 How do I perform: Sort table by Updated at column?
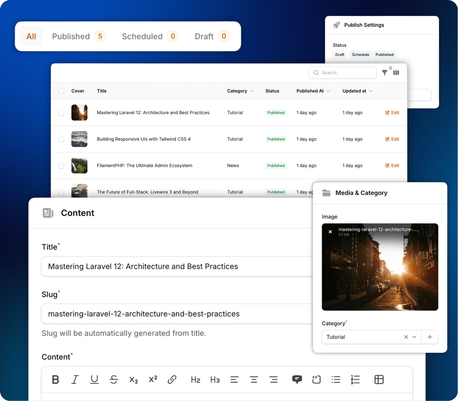click(x=357, y=91)
